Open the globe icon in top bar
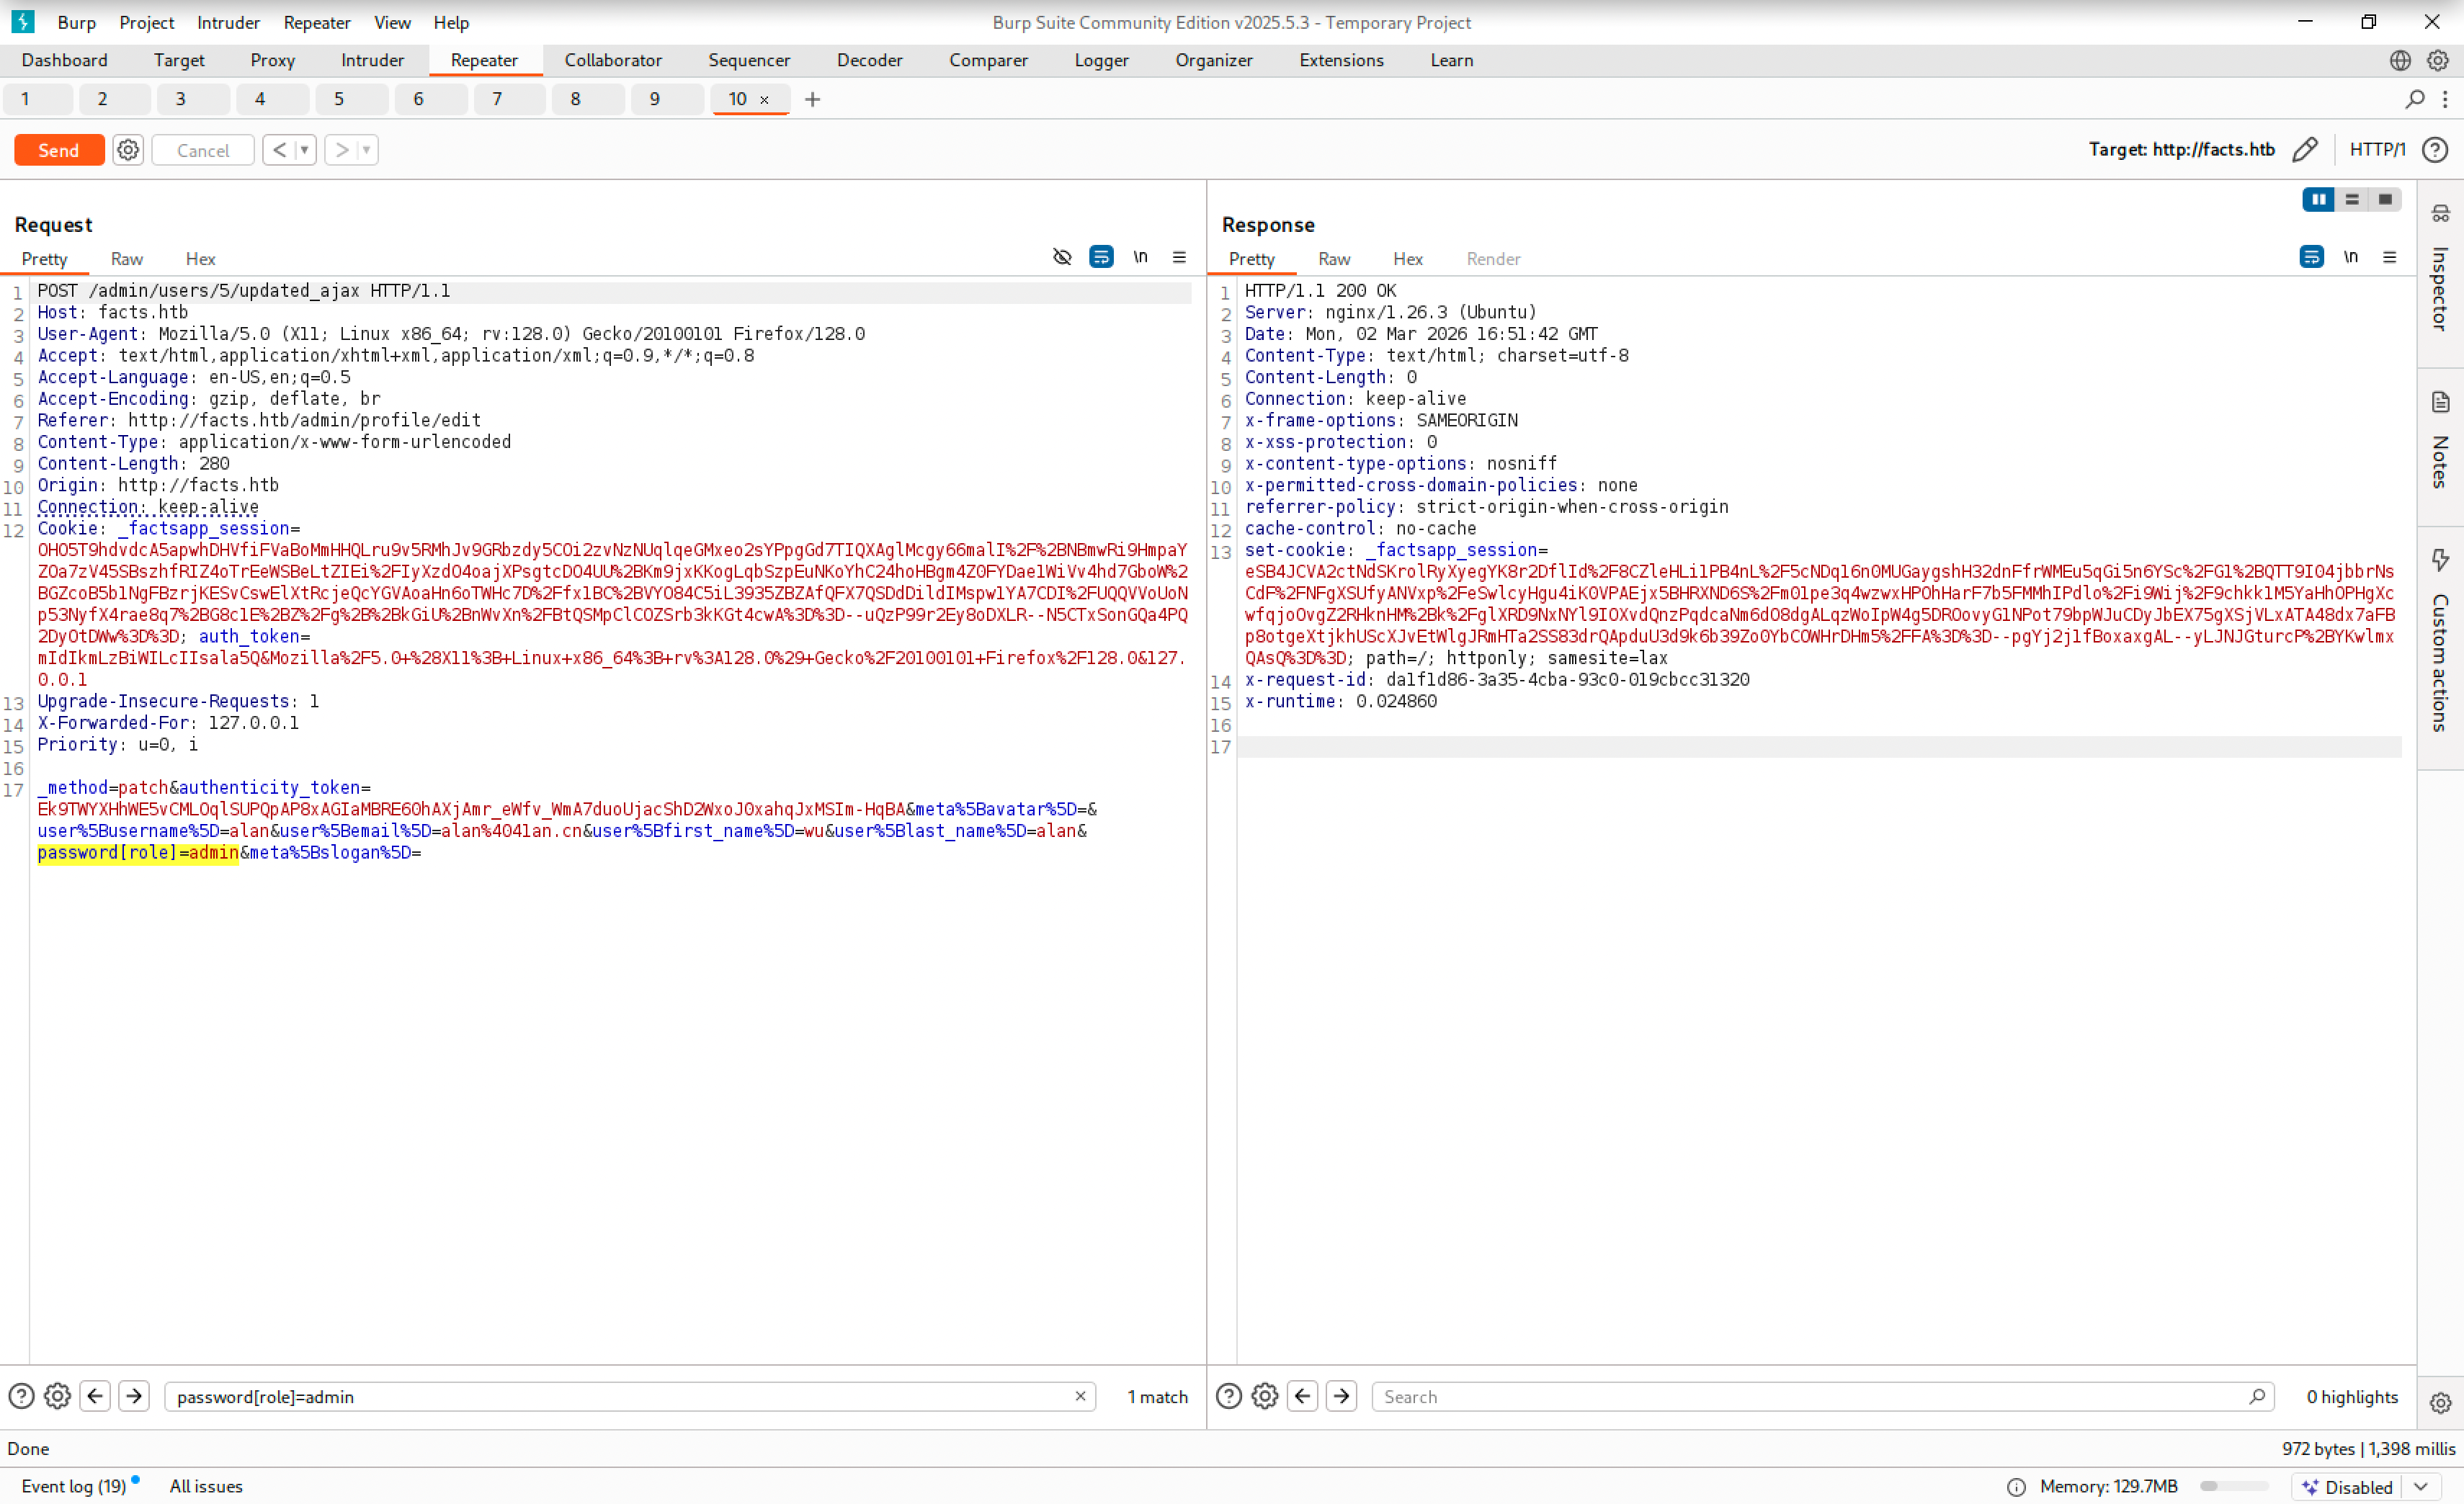 pos(2400,60)
